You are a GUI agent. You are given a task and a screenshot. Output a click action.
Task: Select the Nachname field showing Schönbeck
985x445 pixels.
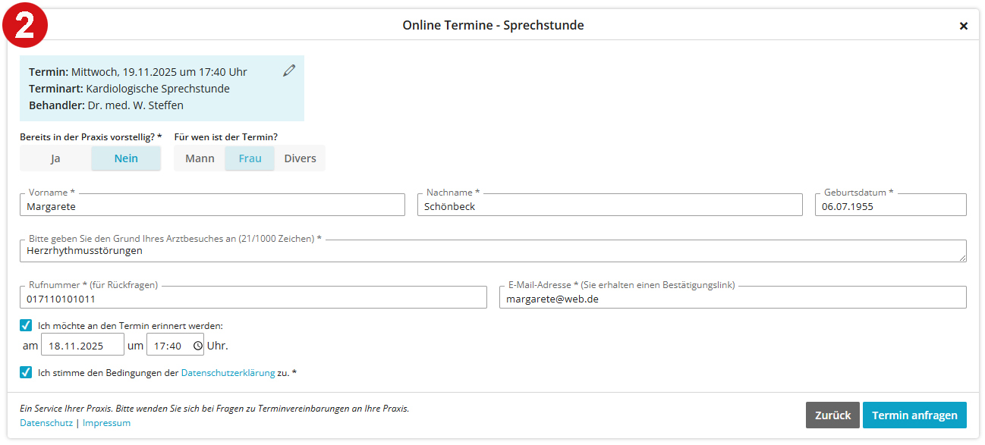pos(609,205)
